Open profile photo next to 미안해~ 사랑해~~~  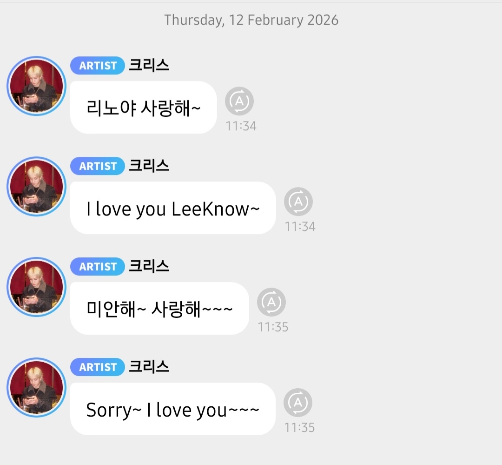(x=37, y=287)
